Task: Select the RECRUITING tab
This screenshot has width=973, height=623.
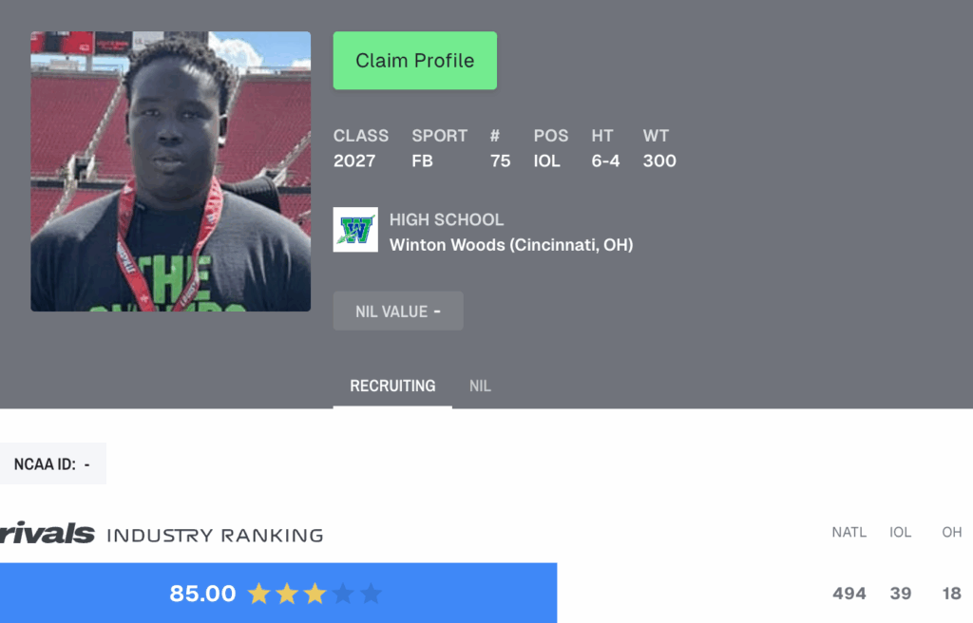Action: point(392,386)
